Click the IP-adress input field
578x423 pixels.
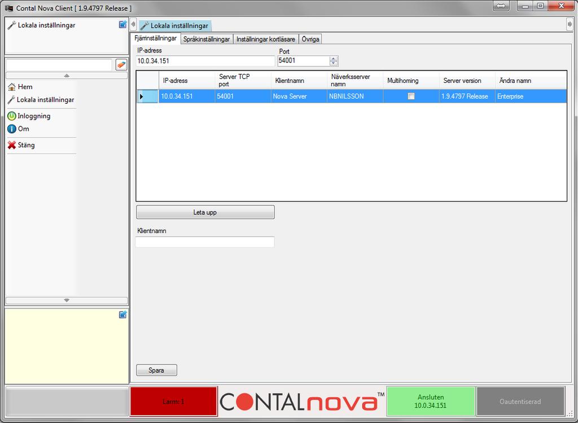tap(205, 61)
